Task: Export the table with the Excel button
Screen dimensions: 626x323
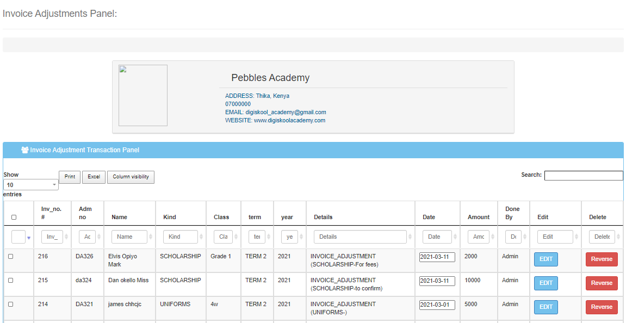Action: coord(94,177)
